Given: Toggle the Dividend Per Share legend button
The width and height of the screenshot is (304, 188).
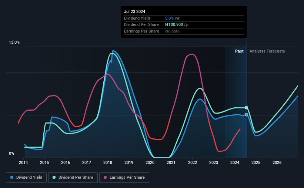Looking at the screenshot, I should pos(73,178).
